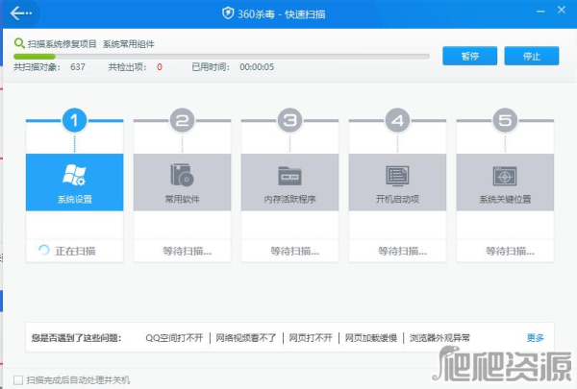Click step number 2 circle

(182, 120)
